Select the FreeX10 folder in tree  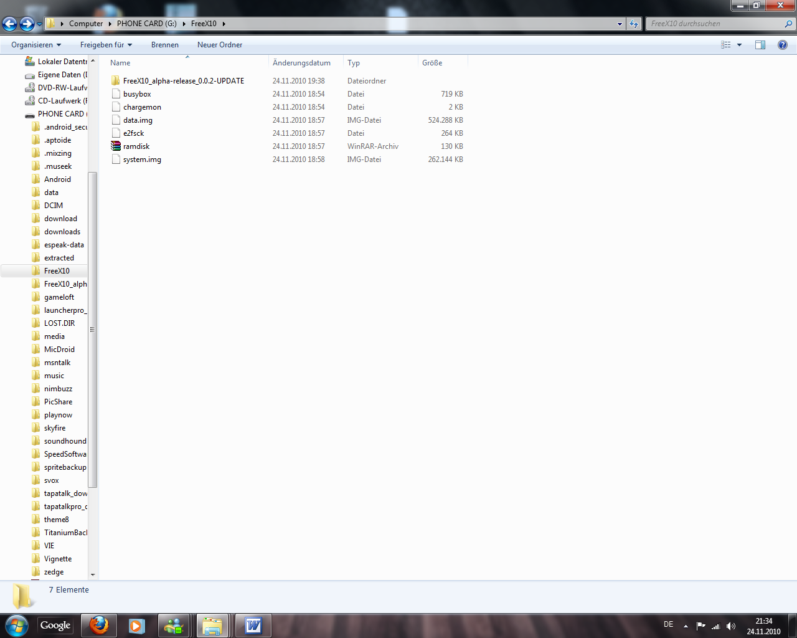[50, 271]
